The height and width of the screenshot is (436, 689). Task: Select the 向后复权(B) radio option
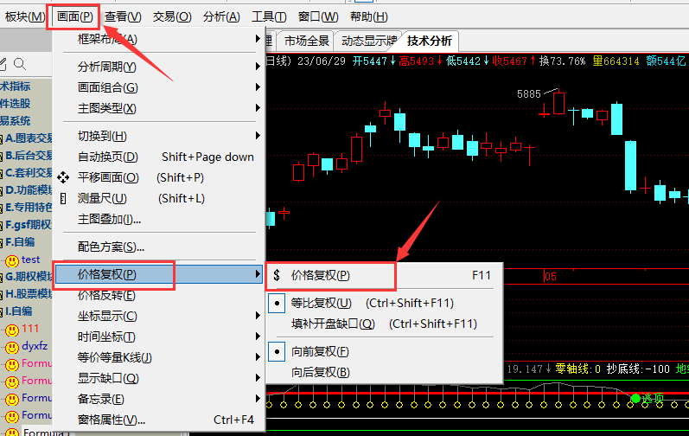click(x=384, y=372)
